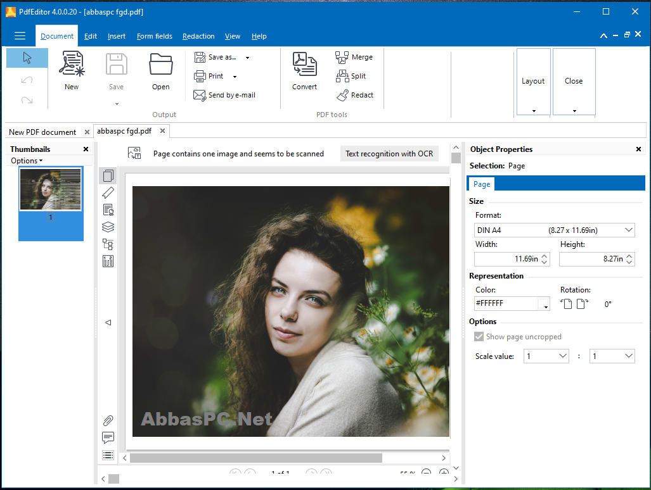Image resolution: width=651 pixels, height=490 pixels.
Task: Rotate page clockwise icon
Action: click(x=583, y=304)
